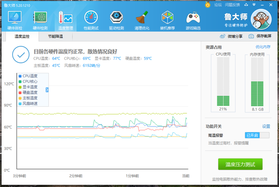Open the 论坛 forum link
Image resolution: width=279 pixels, height=187 pixels.
pos(218,5)
